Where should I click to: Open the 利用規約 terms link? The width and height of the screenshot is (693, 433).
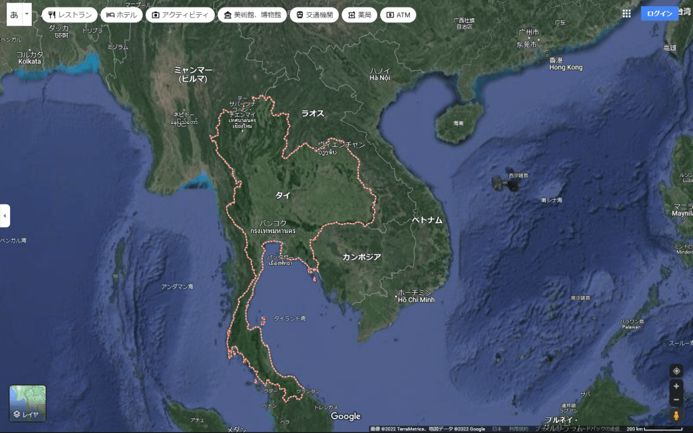(518, 429)
